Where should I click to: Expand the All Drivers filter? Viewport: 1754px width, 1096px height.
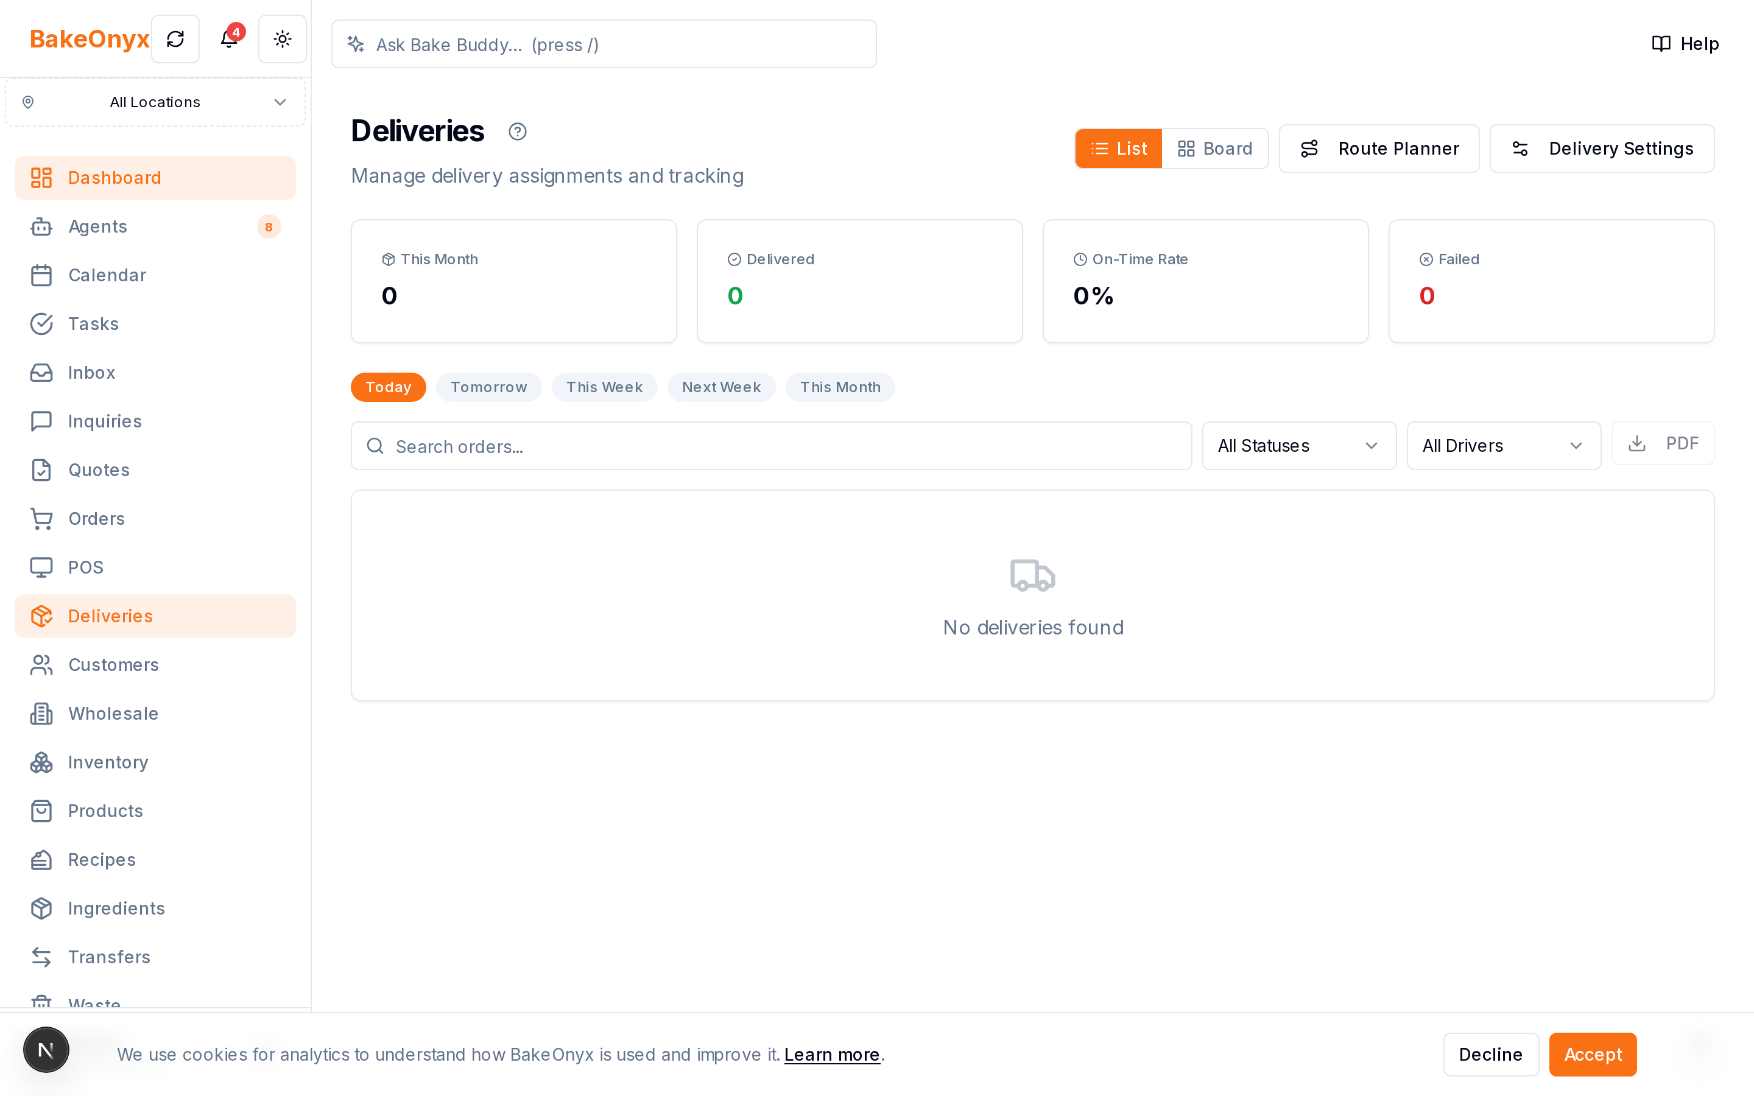[1503, 446]
